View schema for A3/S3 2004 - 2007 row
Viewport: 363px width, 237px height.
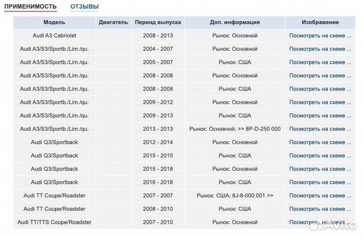(320, 49)
